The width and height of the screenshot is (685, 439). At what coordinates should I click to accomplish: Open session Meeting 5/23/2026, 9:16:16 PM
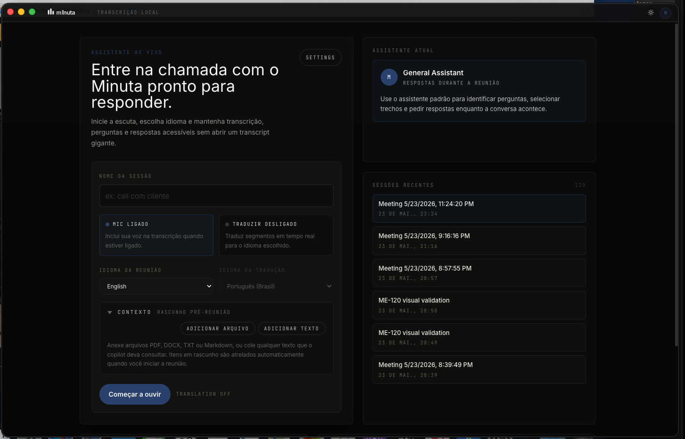(479, 240)
